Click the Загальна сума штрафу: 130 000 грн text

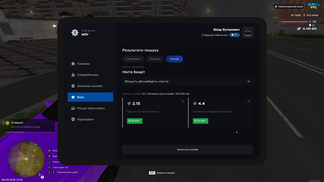[x=168, y=94]
